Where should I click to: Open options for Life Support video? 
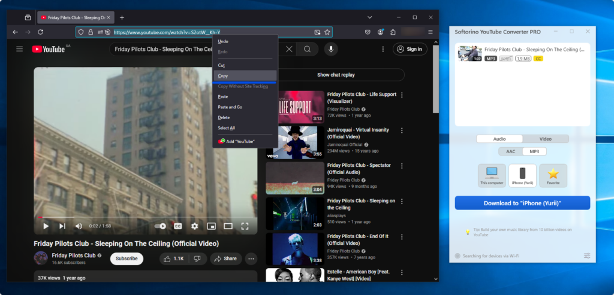coord(401,95)
